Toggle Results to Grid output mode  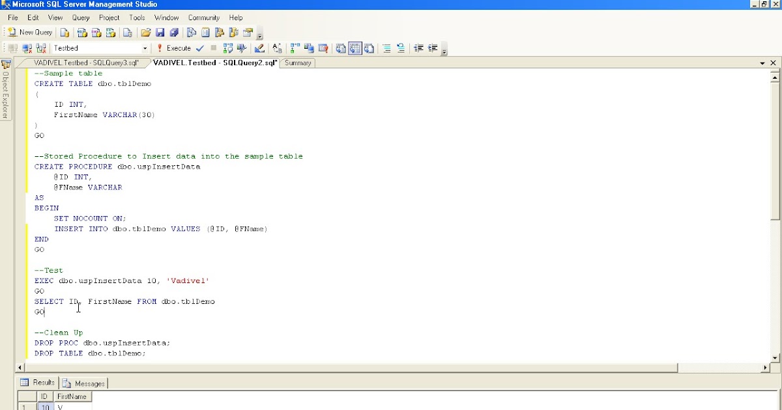point(355,48)
